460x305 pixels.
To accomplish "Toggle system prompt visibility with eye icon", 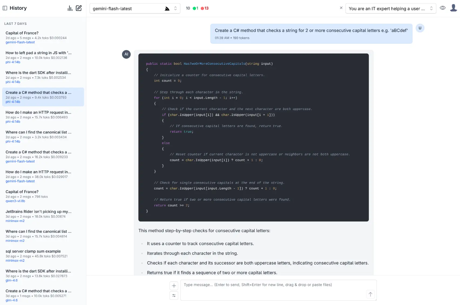I will coord(442,8).
